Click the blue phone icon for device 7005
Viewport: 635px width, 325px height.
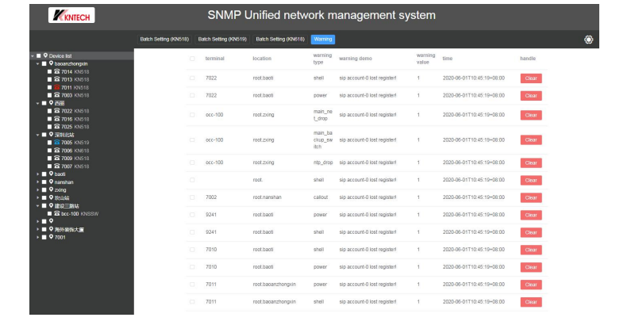coord(57,142)
